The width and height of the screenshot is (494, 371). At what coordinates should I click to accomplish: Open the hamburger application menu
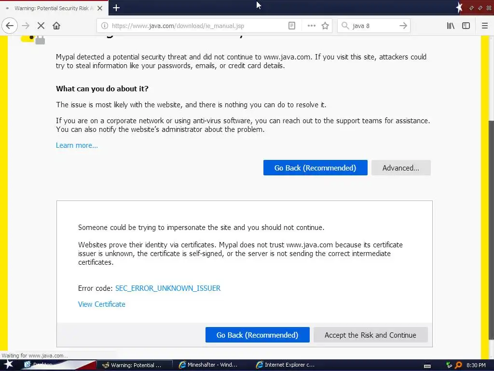pyautogui.click(x=485, y=26)
